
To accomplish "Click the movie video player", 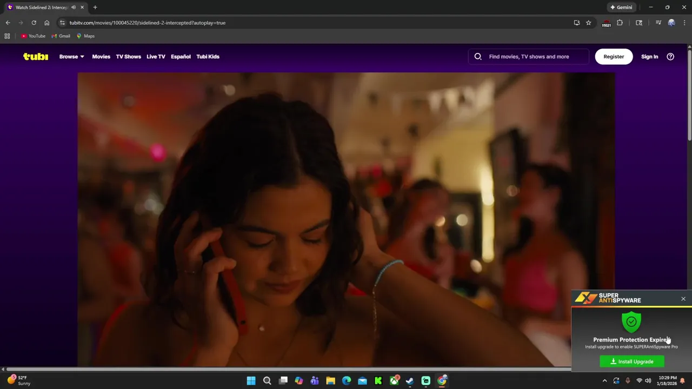I will (346, 219).
